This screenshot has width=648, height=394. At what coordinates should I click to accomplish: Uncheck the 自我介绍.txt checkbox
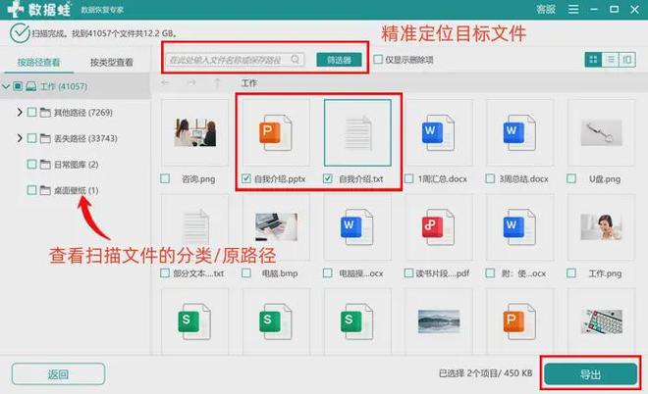click(x=328, y=178)
